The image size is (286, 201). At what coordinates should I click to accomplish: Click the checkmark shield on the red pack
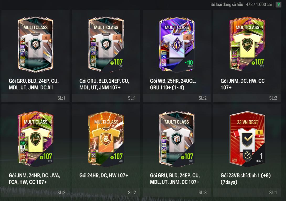point(247,140)
